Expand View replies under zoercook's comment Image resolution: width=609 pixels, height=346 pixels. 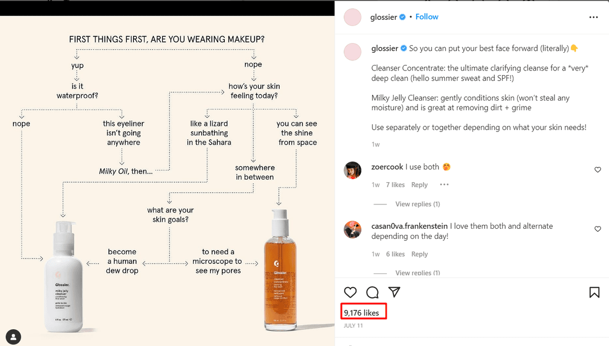point(417,204)
